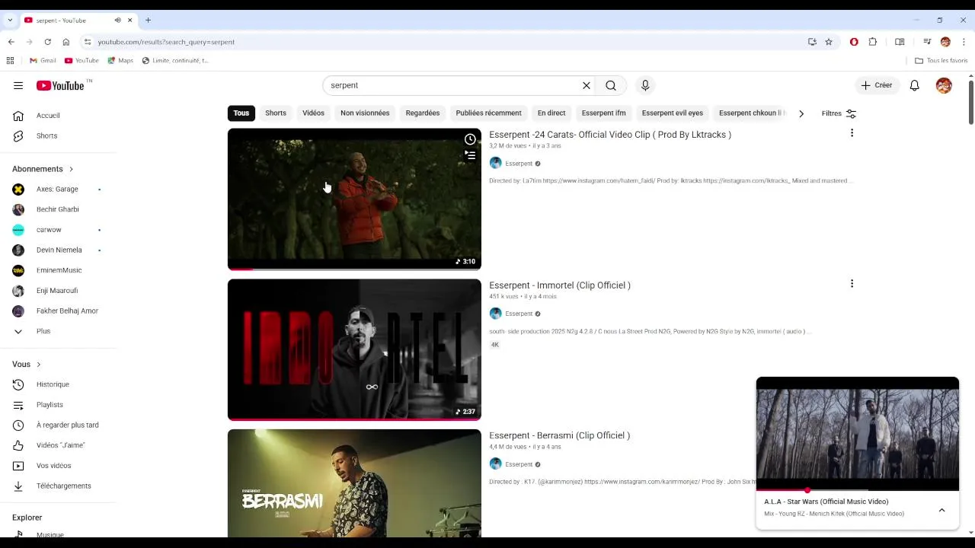This screenshot has width=975, height=548.
Task: Click the 24 Carats video thumbnail
Action: pos(354,199)
